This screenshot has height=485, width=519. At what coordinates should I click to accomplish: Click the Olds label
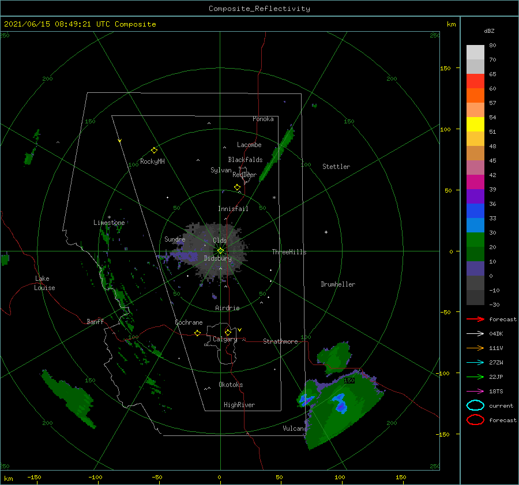click(x=220, y=240)
